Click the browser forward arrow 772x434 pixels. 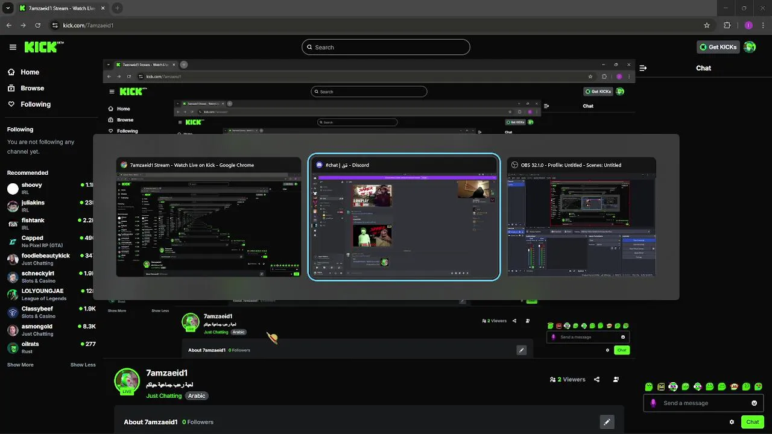click(23, 25)
